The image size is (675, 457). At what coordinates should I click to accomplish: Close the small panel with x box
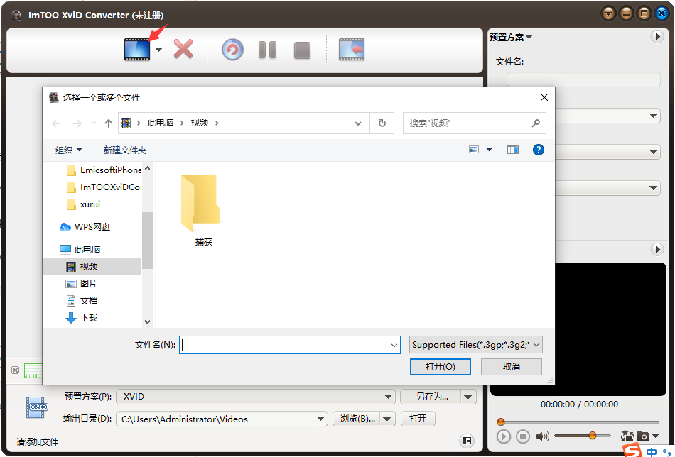pos(15,370)
